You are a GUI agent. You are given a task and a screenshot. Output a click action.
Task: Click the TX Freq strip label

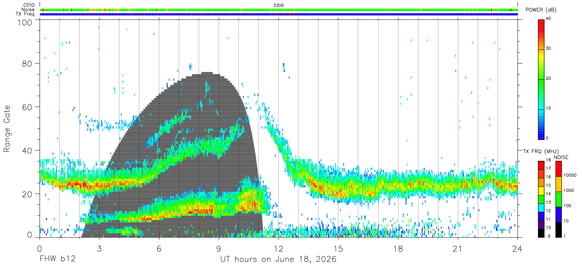point(26,14)
